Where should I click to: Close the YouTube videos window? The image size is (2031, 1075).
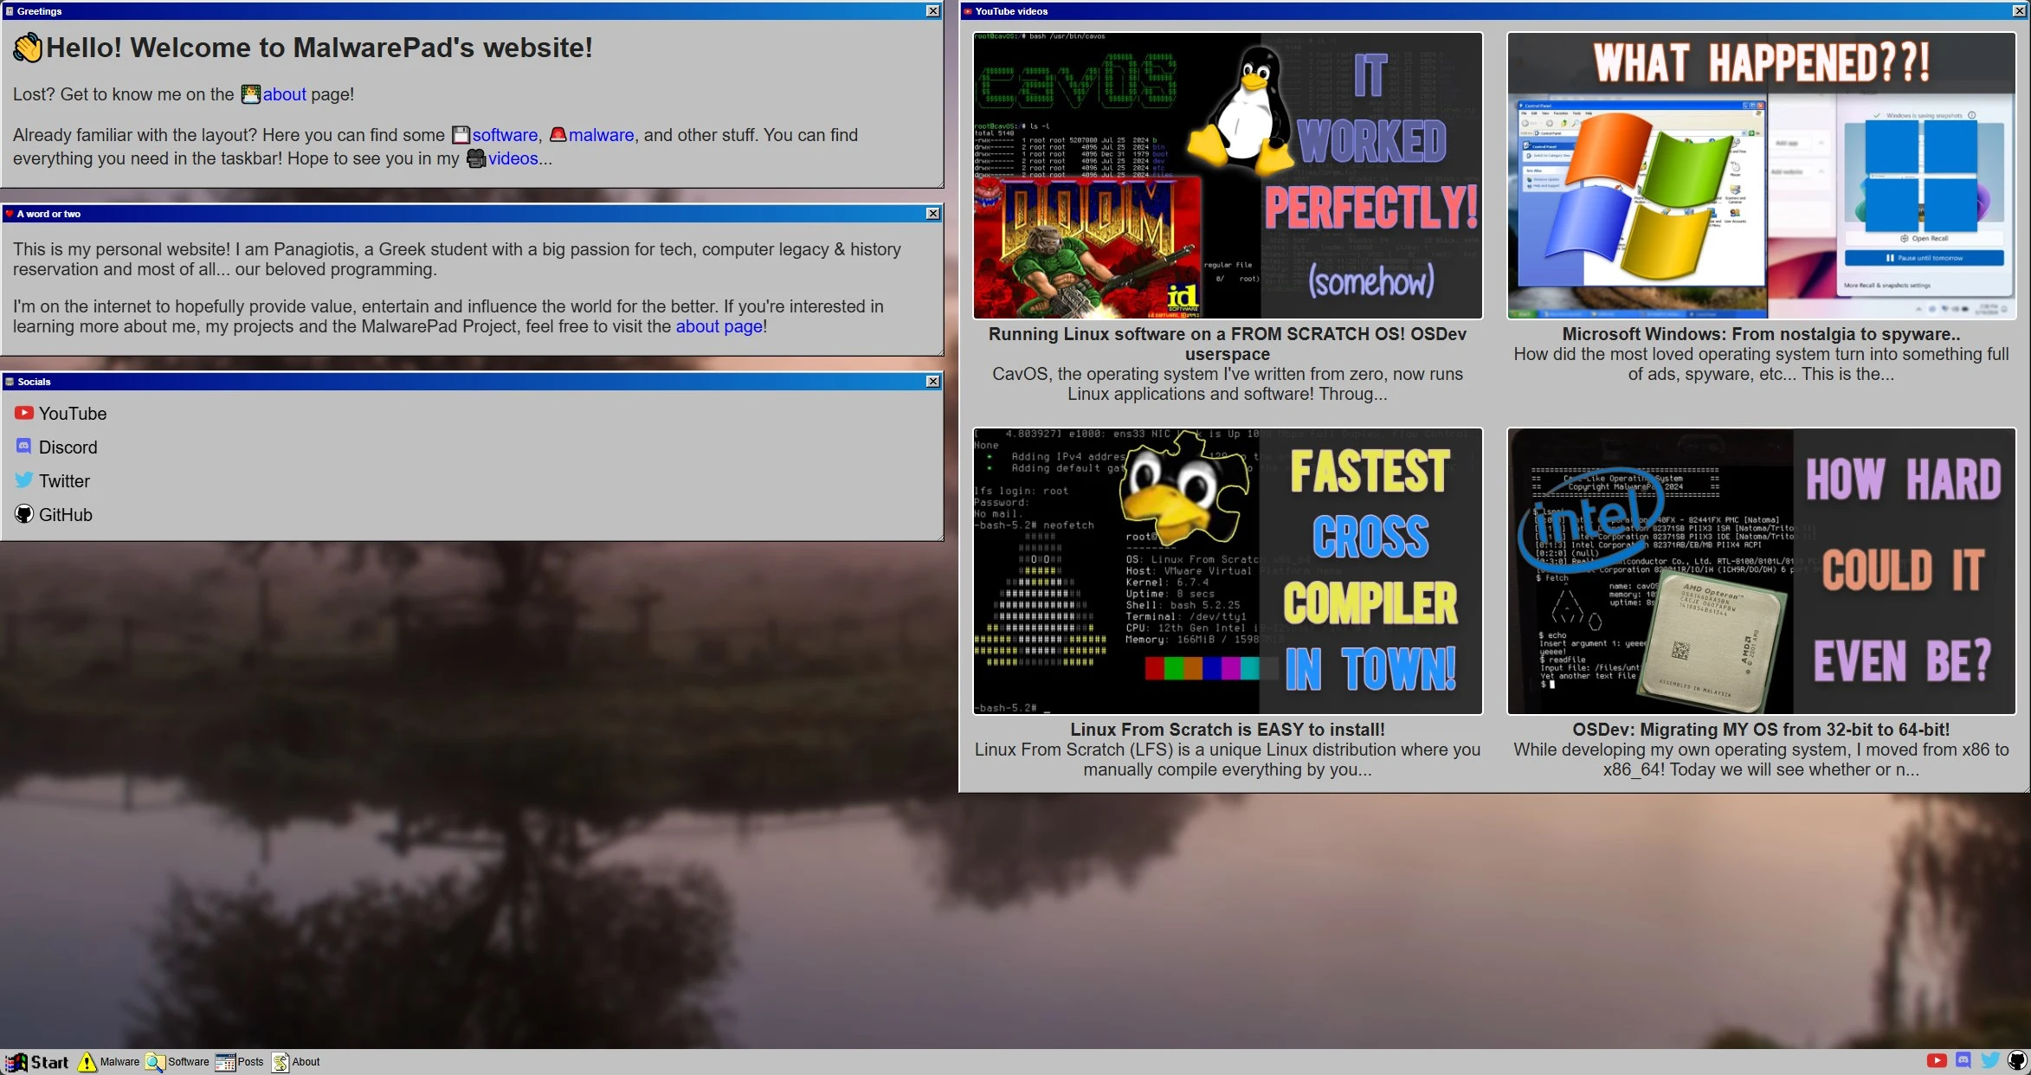coord(2018,11)
